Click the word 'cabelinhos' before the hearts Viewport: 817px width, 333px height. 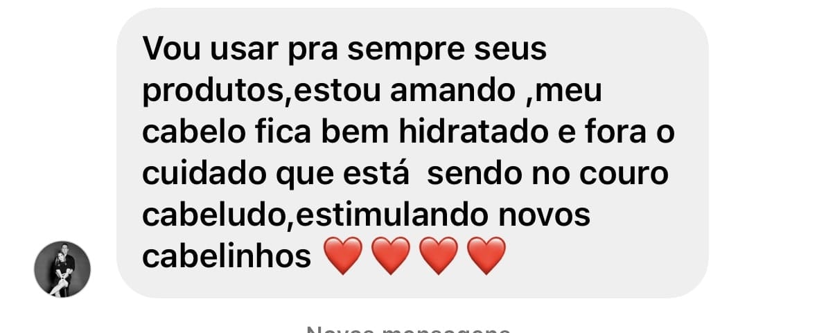click(x=227, y=257)
